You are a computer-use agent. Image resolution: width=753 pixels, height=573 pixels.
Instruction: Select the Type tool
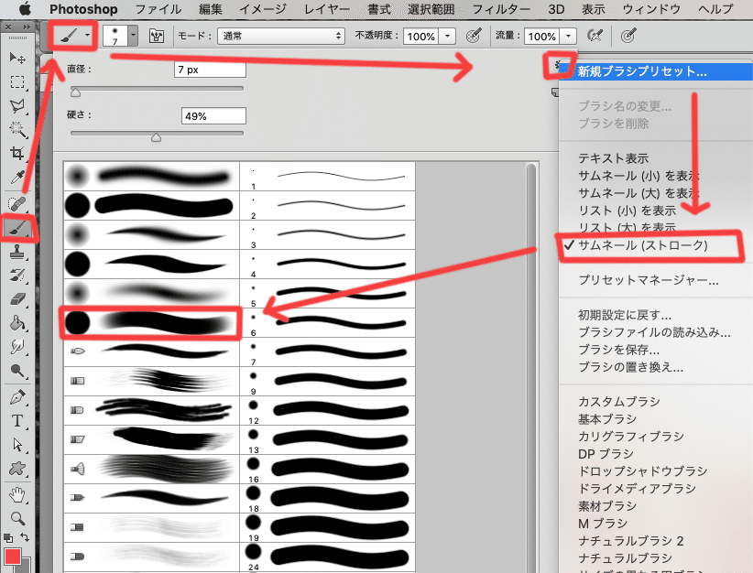pos(17,421)
